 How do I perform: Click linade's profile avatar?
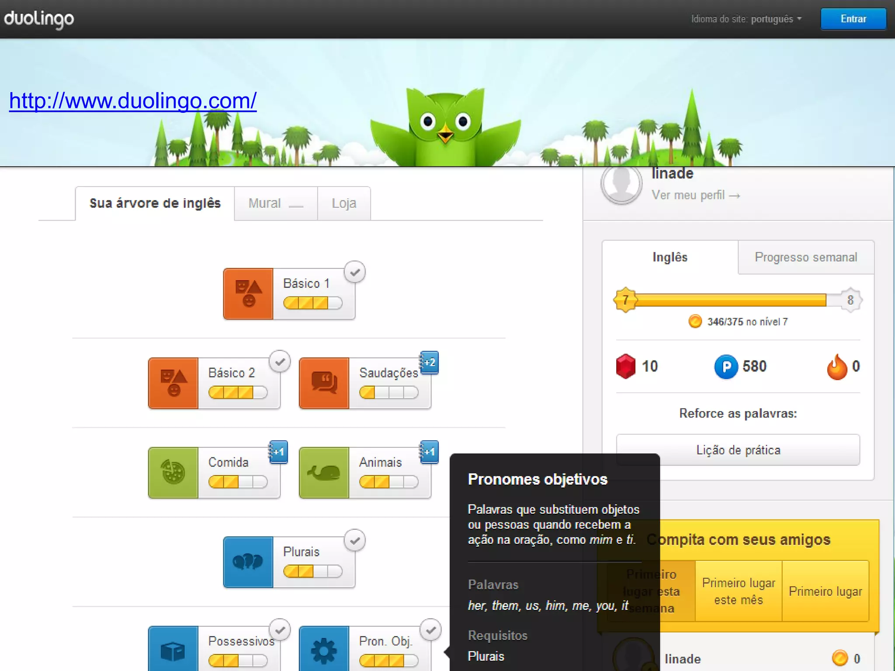(621, 184)
